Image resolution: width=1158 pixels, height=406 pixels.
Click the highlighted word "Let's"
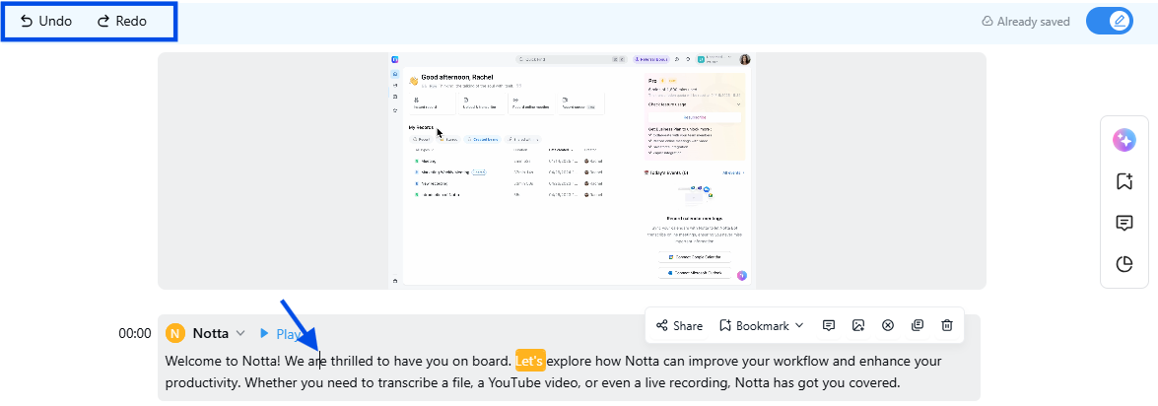tap(530, 362)
